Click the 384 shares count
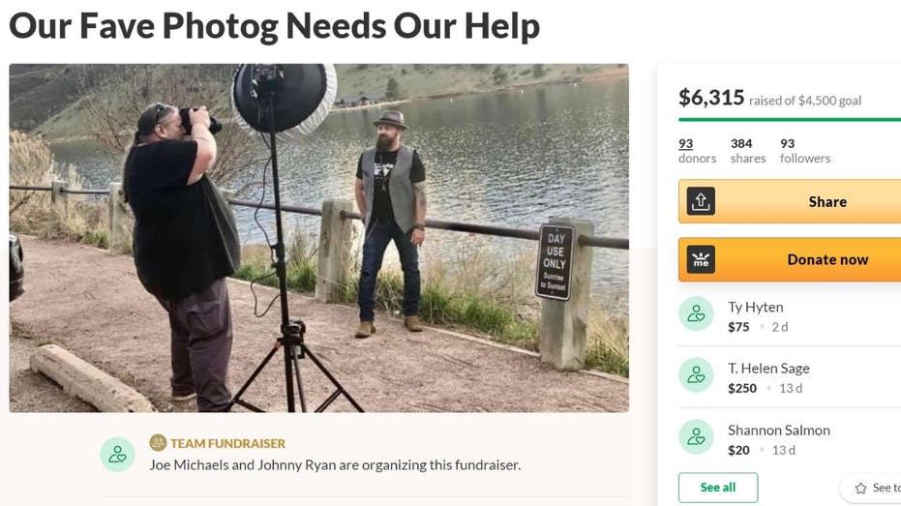The width and height of the screenshot is (901, 506). [747, 151]
